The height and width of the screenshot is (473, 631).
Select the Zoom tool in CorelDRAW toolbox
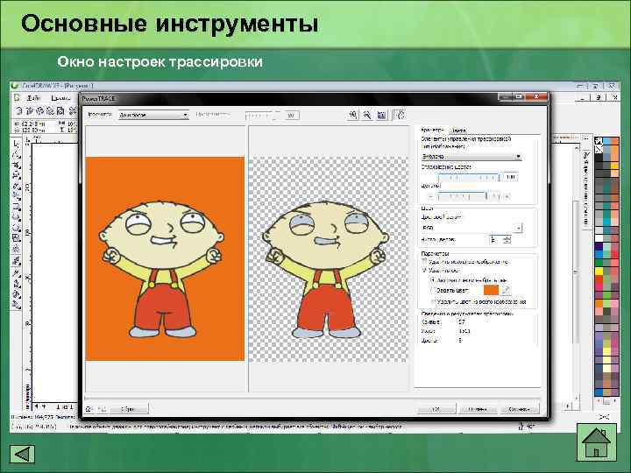point(16,175)
